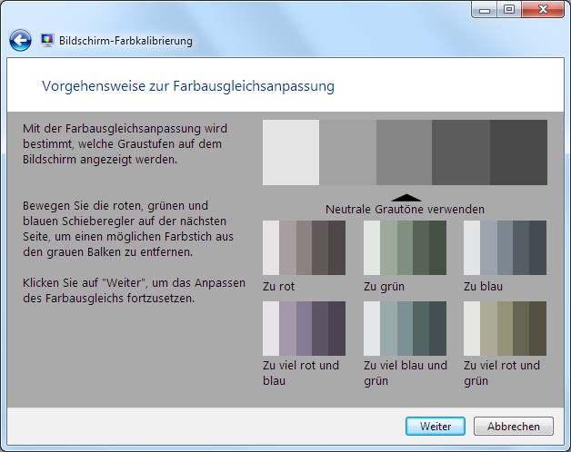Click the 'Neutrale Grautöne verwenden' label
The image size is (571, 452).
pos(405,210)
